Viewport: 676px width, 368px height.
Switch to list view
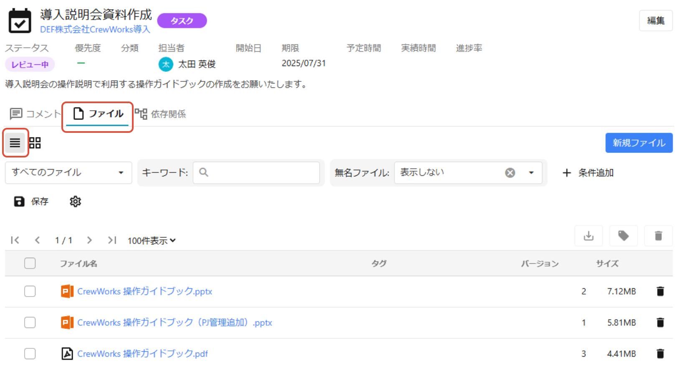pos(15,143)
